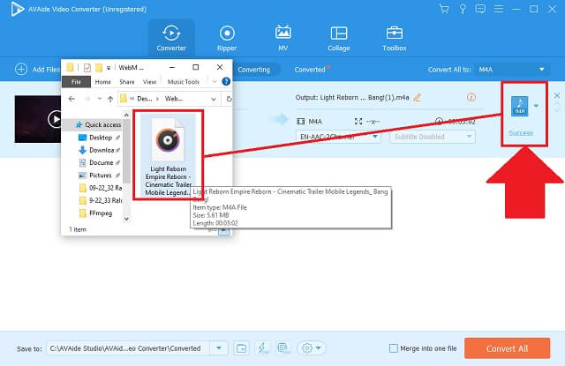Switch to the MV module
Screen dimensions: 565x366
click(x=282, y=38)
